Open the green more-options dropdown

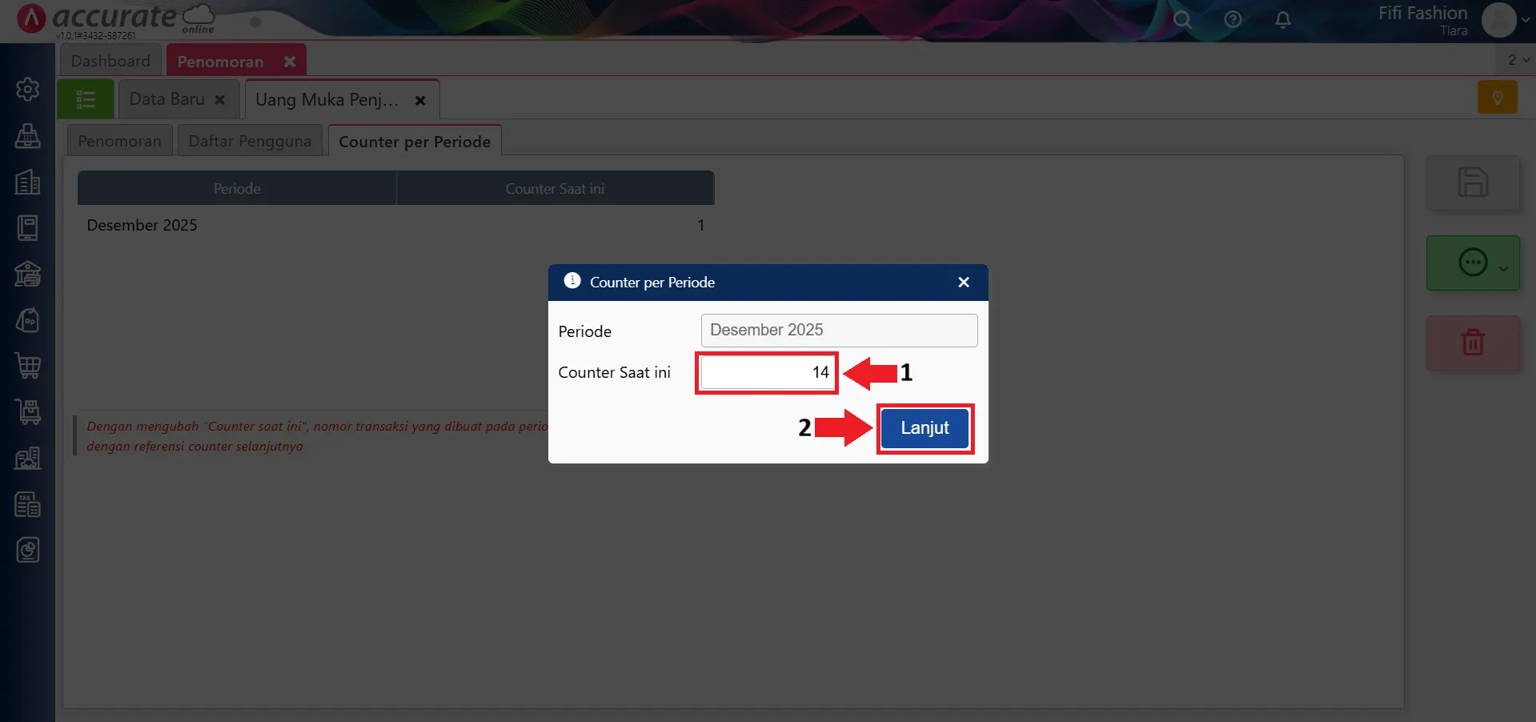tap(1473, 263)
